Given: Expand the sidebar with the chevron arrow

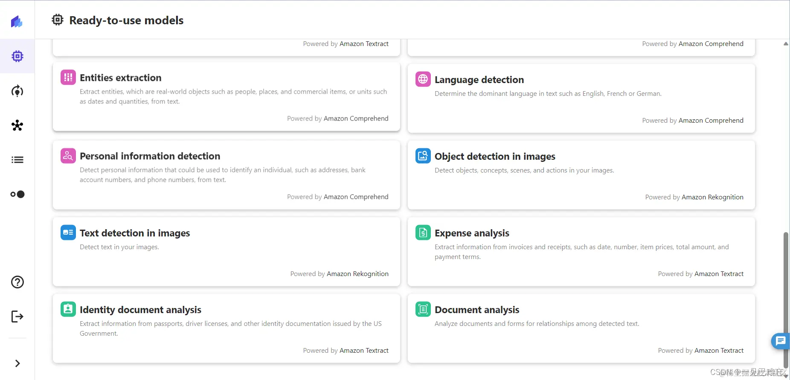Looking at the screenshot, I should point(17,363).
